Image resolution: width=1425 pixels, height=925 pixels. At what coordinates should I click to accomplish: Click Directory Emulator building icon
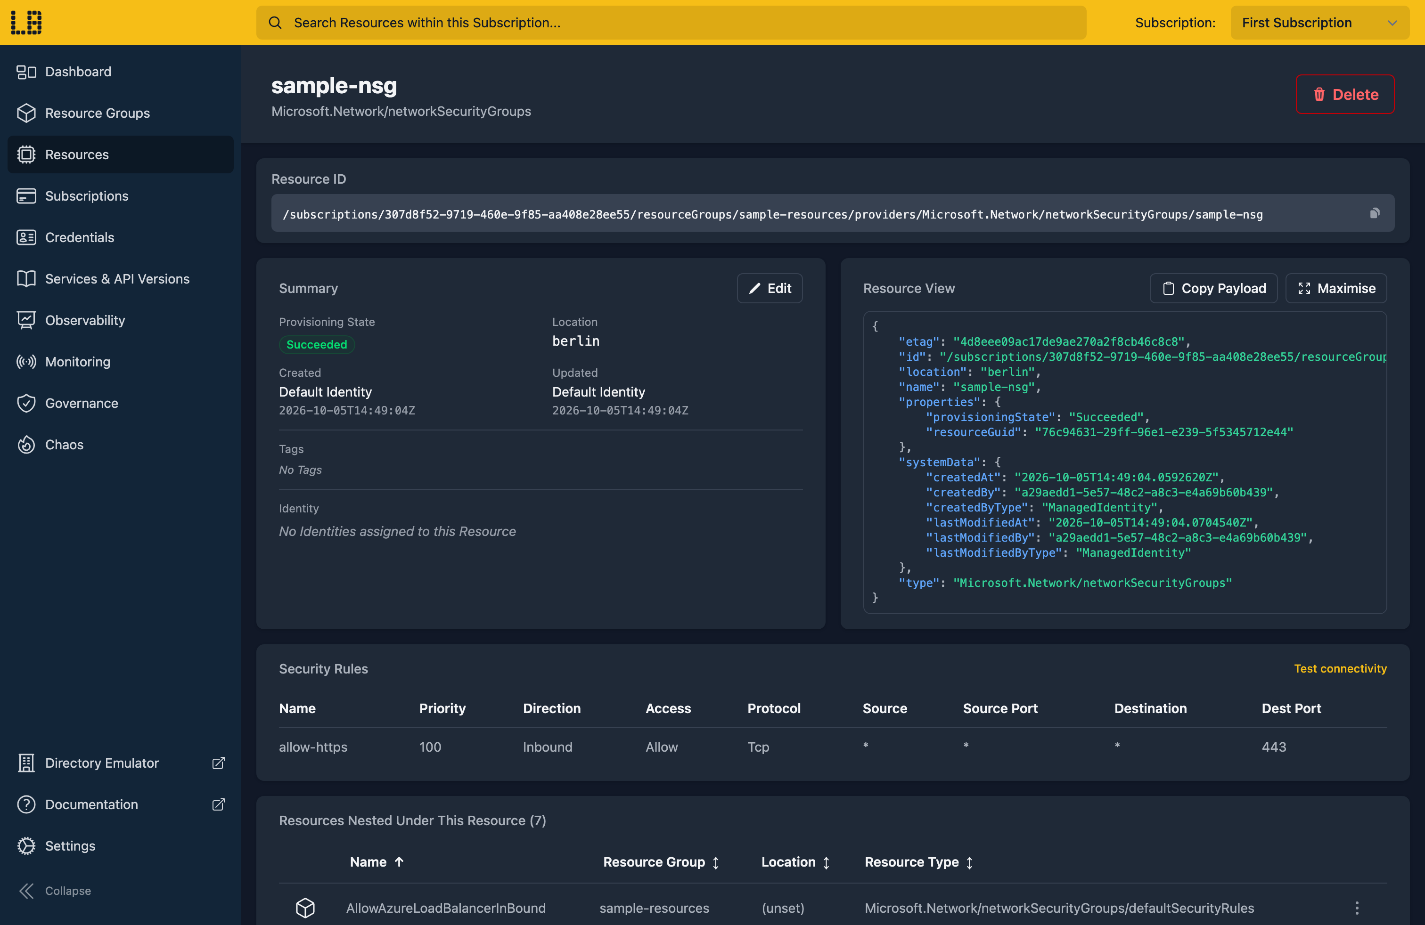coord(26,763)
